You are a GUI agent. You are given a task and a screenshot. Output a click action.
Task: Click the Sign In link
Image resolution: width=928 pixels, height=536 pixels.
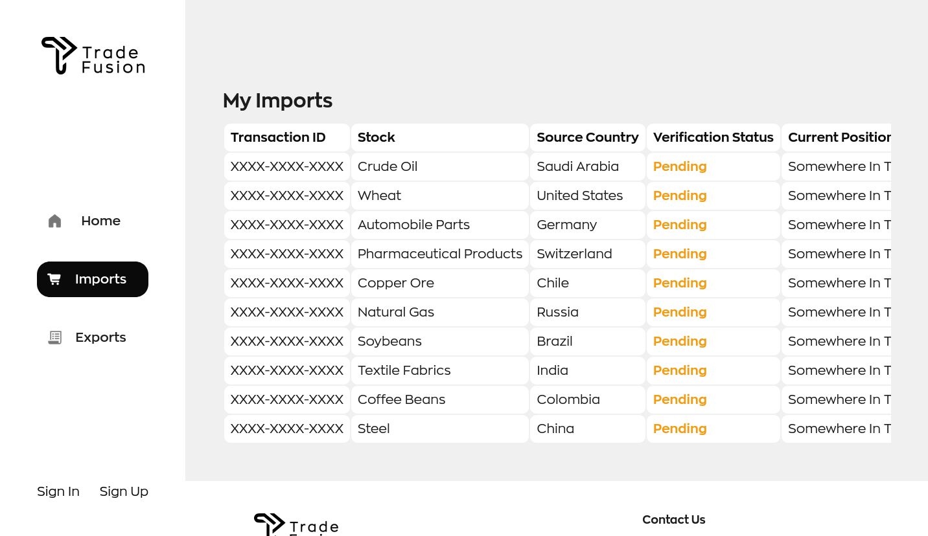pos(58,491)
